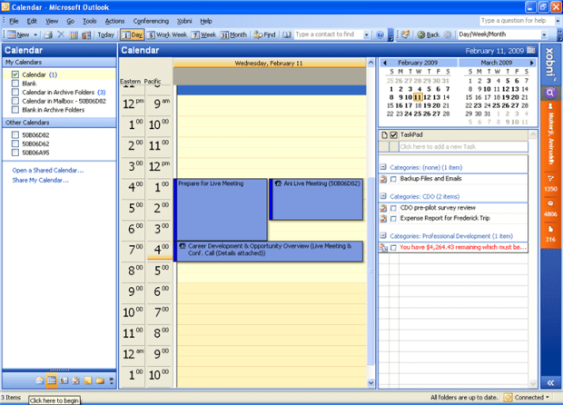Open the contact-to-find dropdown arrow
The height and width of the screenshot is (405, 563).
[366, 35]
